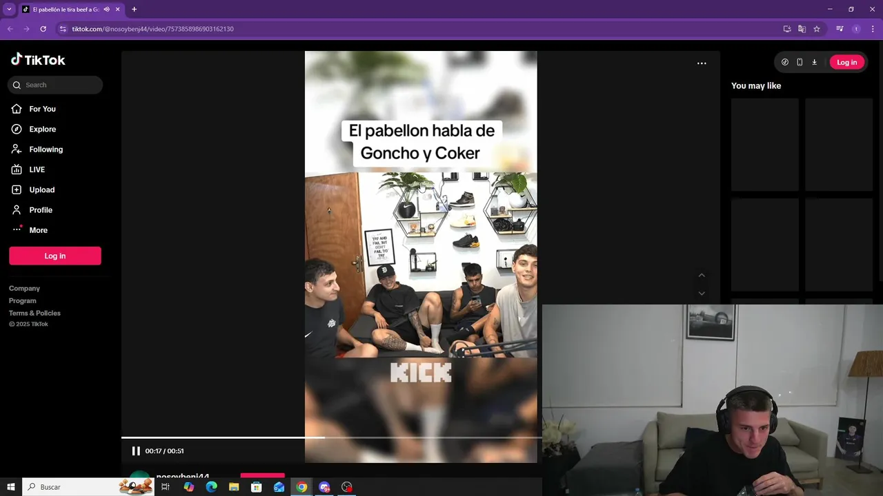The width and height of the screenshot is (883, 496).
Task: Expand the Terms & Policies section
Action: pyautogui.click(x=34, y=313)
